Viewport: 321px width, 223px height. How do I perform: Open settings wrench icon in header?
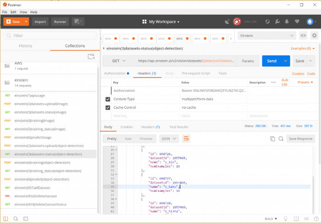coord(277,21)
